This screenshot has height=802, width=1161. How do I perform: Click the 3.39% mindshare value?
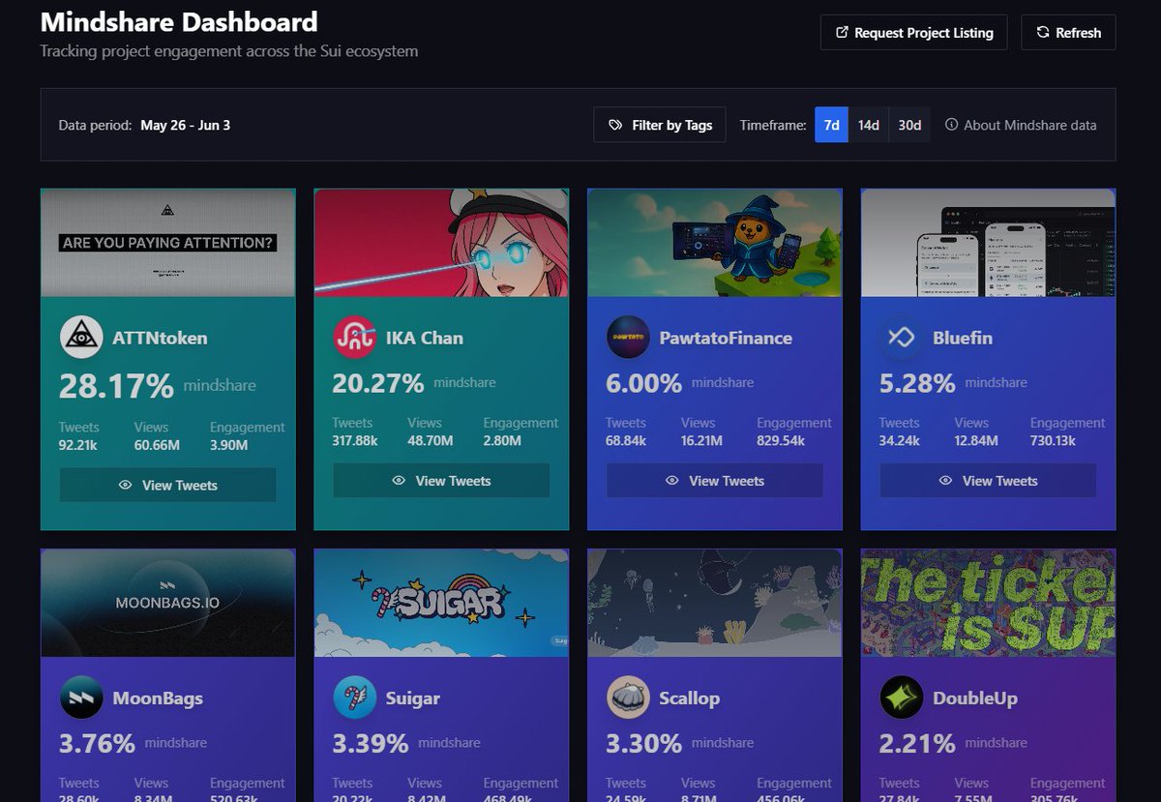click(371, 743)
